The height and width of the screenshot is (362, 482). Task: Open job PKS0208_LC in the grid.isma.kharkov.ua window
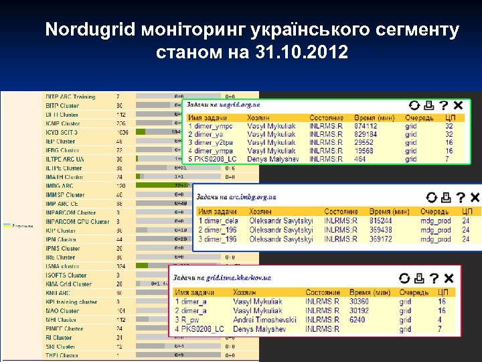tap(202, 329)
